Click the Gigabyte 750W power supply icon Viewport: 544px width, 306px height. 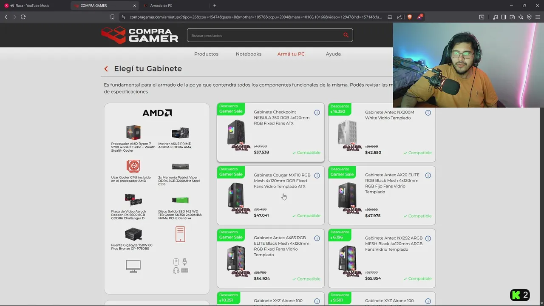tap(133, 234)
